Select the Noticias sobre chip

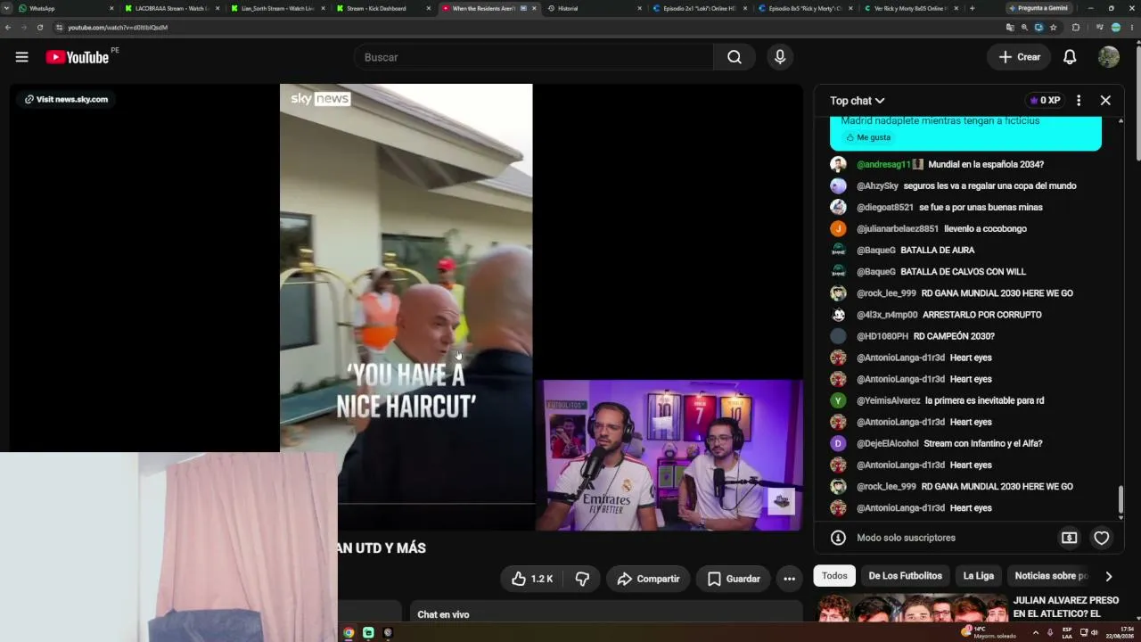[x=1051, y=576]
